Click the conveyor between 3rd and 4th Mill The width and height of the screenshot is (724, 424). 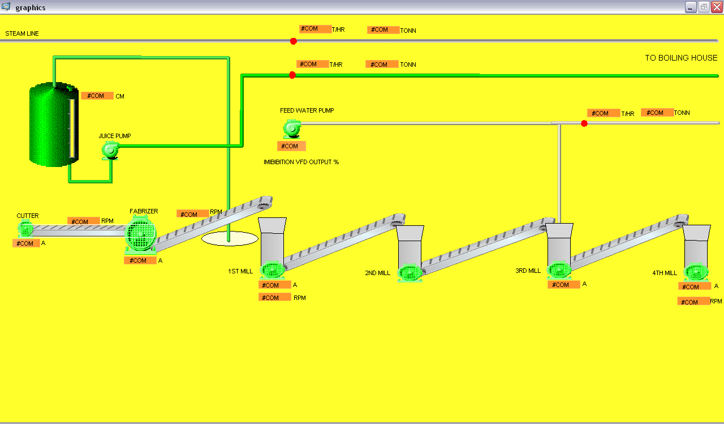630,242
